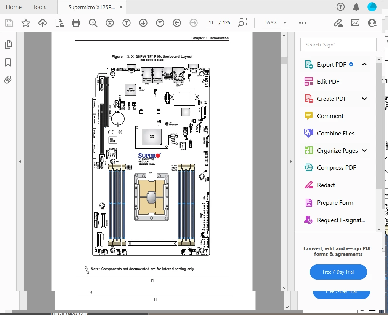
Task: Click the 'Chapter 1: Introduction' page header
Action: pos(210,38)
